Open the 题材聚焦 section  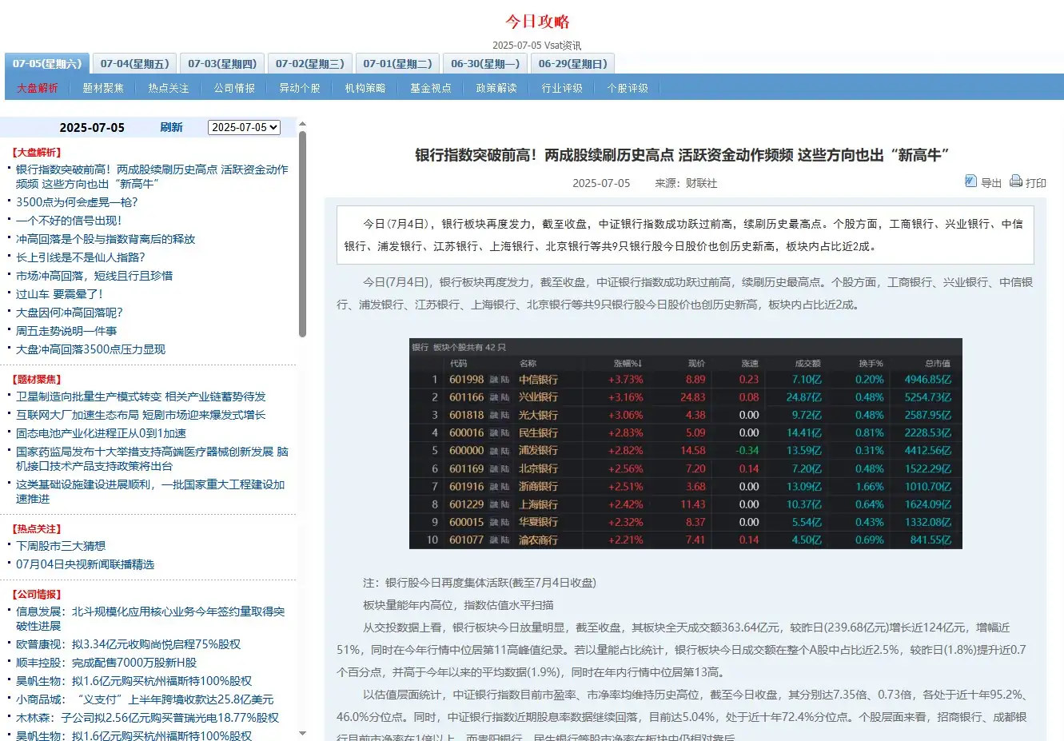[x=102, y=88]
